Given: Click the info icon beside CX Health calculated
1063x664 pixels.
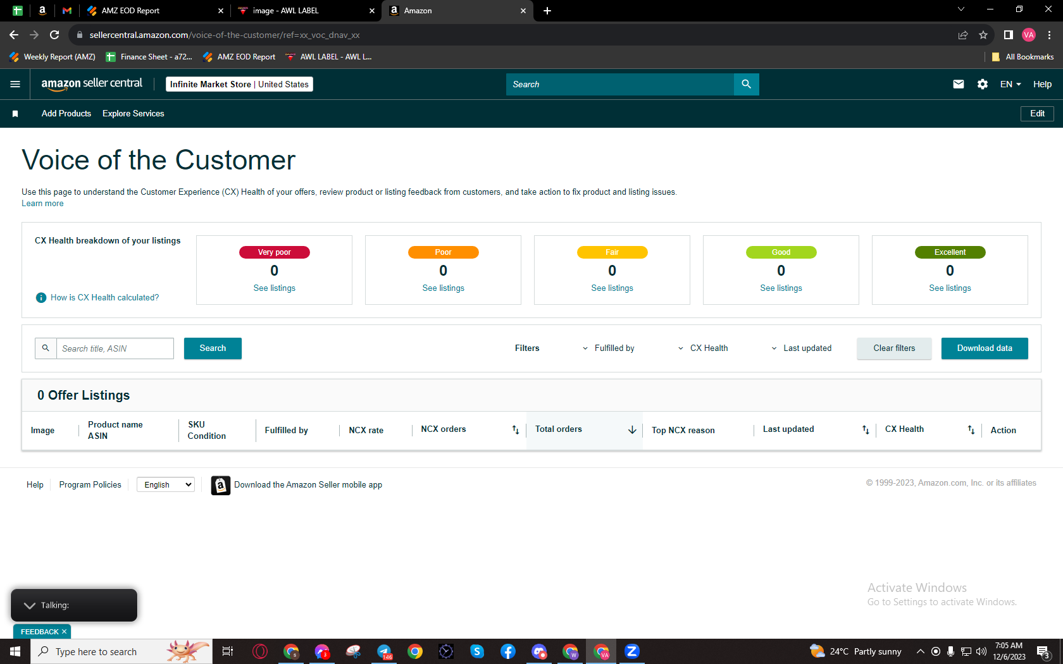Looking at the screenshot, I should [41, 298].
